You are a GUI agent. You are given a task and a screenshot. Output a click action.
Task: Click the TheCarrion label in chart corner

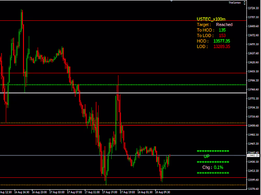click(234, 3)
